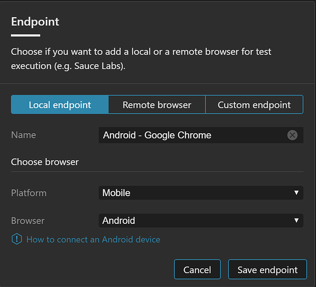The image size is (316, 287).
Task: Save the endpoint
Action: [x=267, y=269]
